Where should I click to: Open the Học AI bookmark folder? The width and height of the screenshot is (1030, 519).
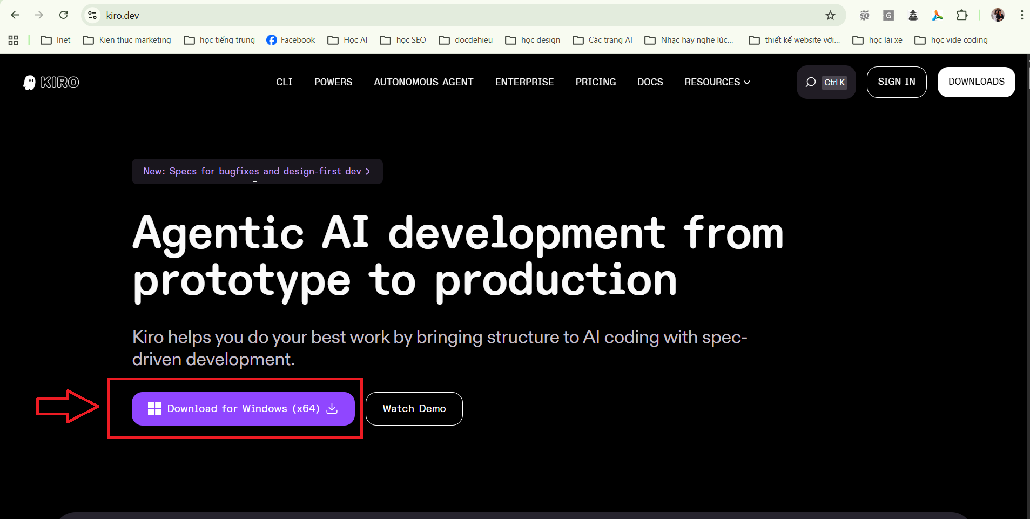347,40
